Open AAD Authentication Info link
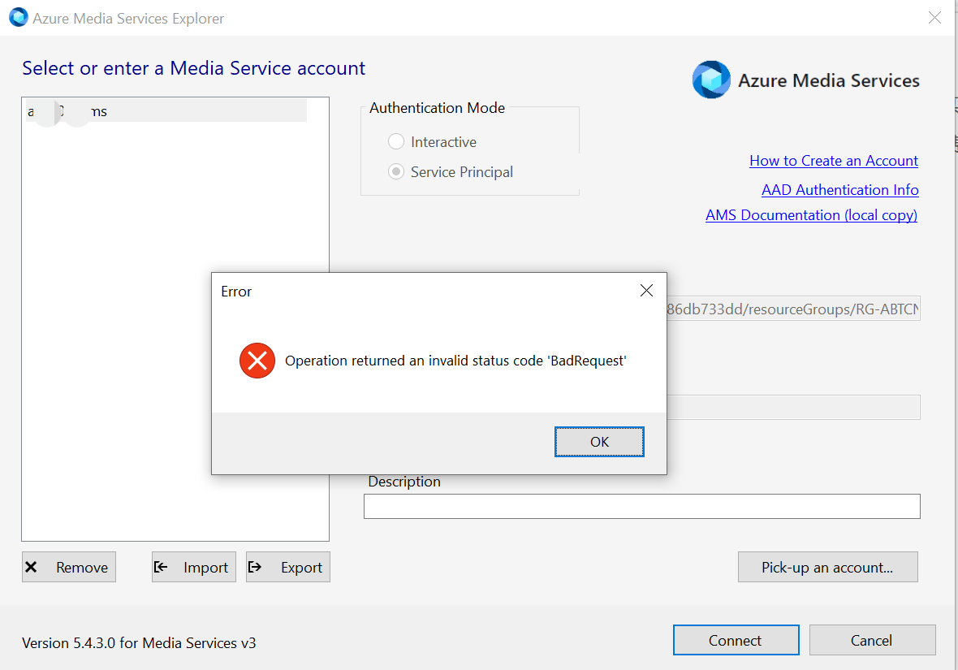 click(839, 190)
